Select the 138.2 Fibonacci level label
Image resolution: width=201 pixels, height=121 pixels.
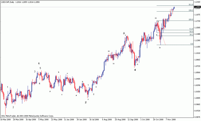(191, 10)
